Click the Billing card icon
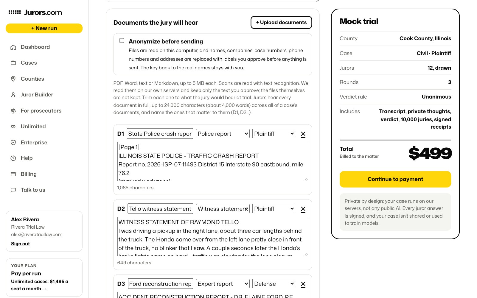 [13, 174]
